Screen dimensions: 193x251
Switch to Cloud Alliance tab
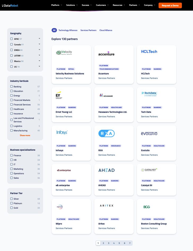[106, 30]
